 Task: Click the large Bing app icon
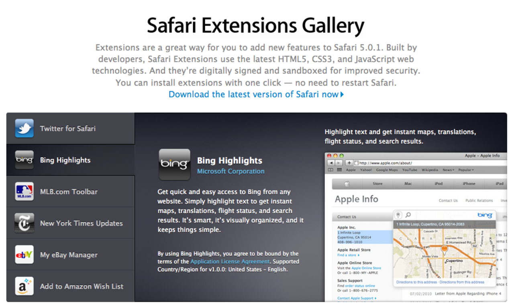pos(175,165)
